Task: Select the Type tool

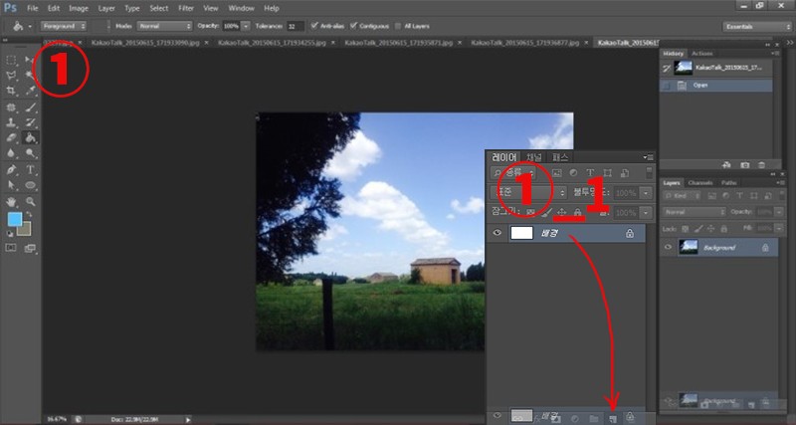Action: 31,169
